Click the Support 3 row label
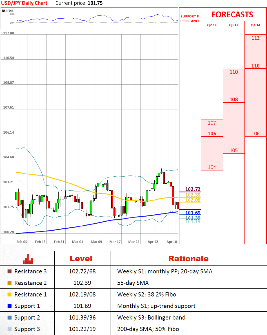The width and height of the screenshot is (267, 335). [x=27, y=329]
